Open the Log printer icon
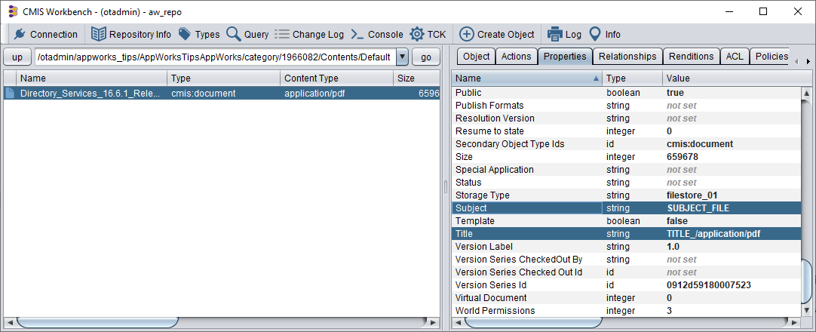Viewport: 816px width, 332px height. [555, 34]
